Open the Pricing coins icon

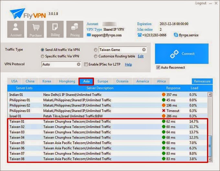pyautogui.click(x=75, y=29)
